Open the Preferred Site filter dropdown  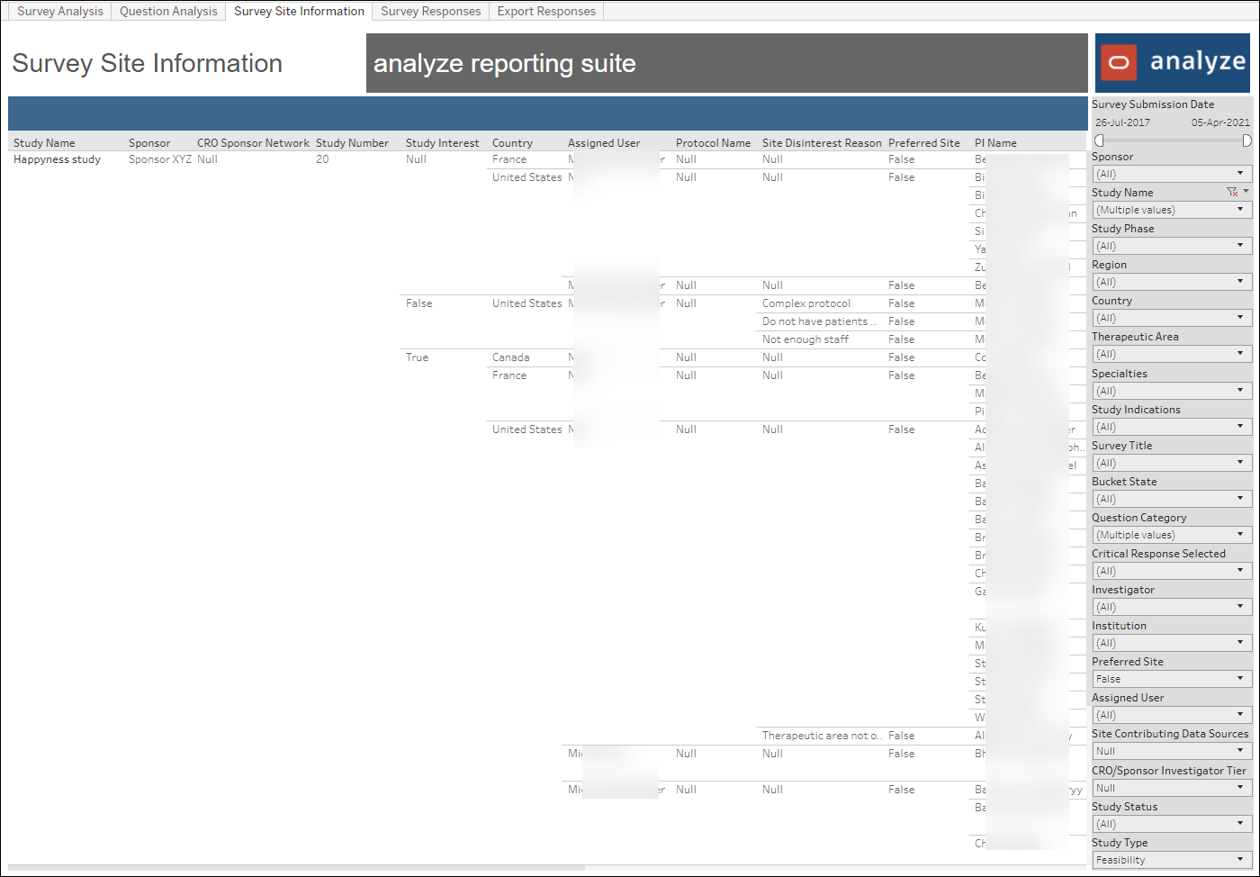click(x=1172, y=679)
